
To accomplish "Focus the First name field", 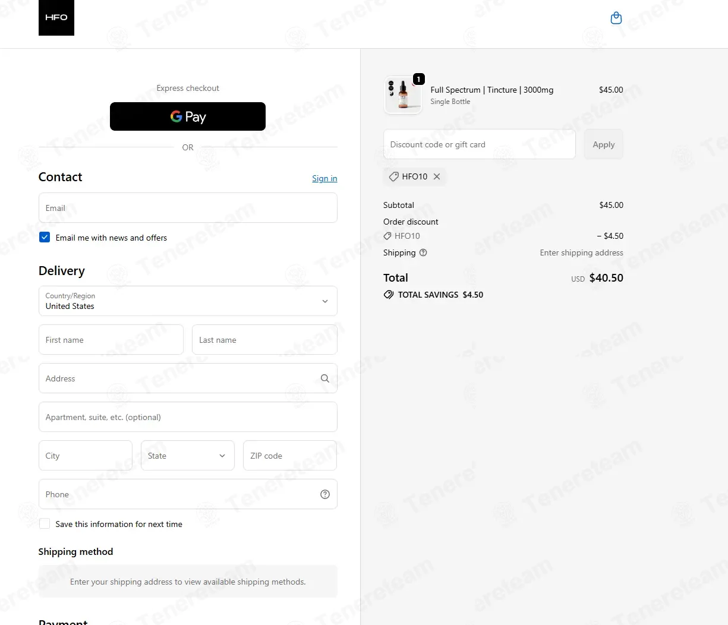I will click(x=111, y=340).
